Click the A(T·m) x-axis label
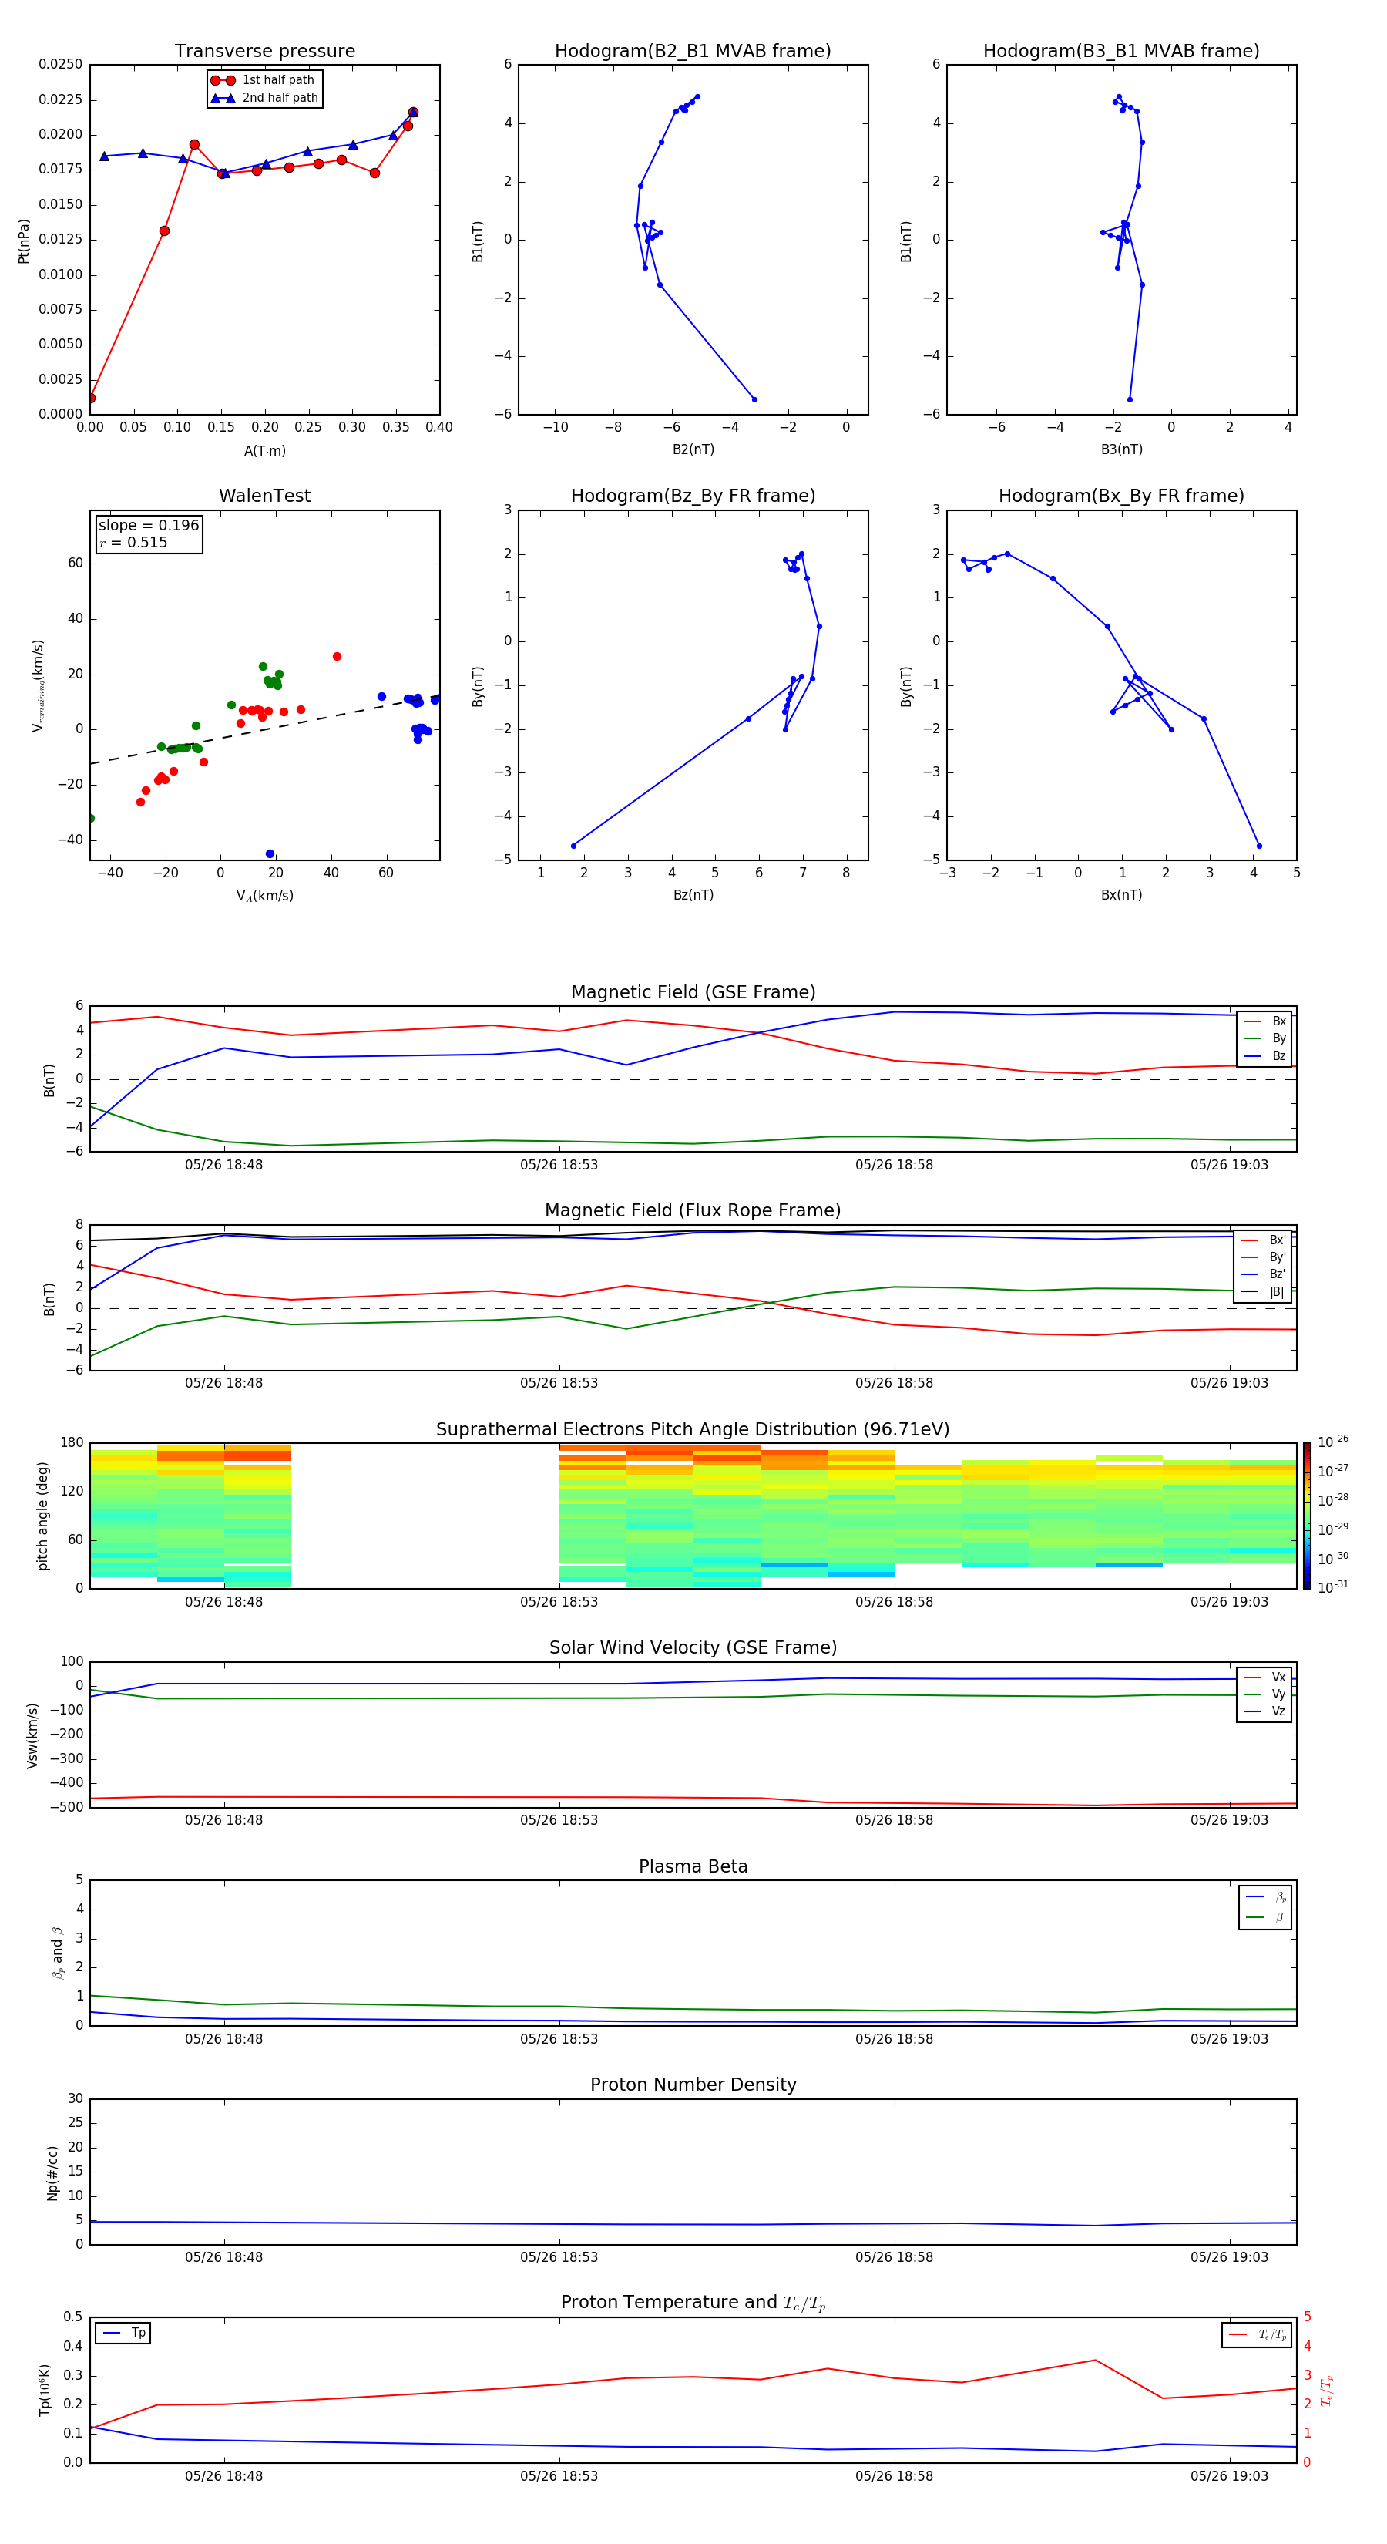The height and width of the screenshot is (2544, 1387). pyautogui.click(x=264, y=450)
